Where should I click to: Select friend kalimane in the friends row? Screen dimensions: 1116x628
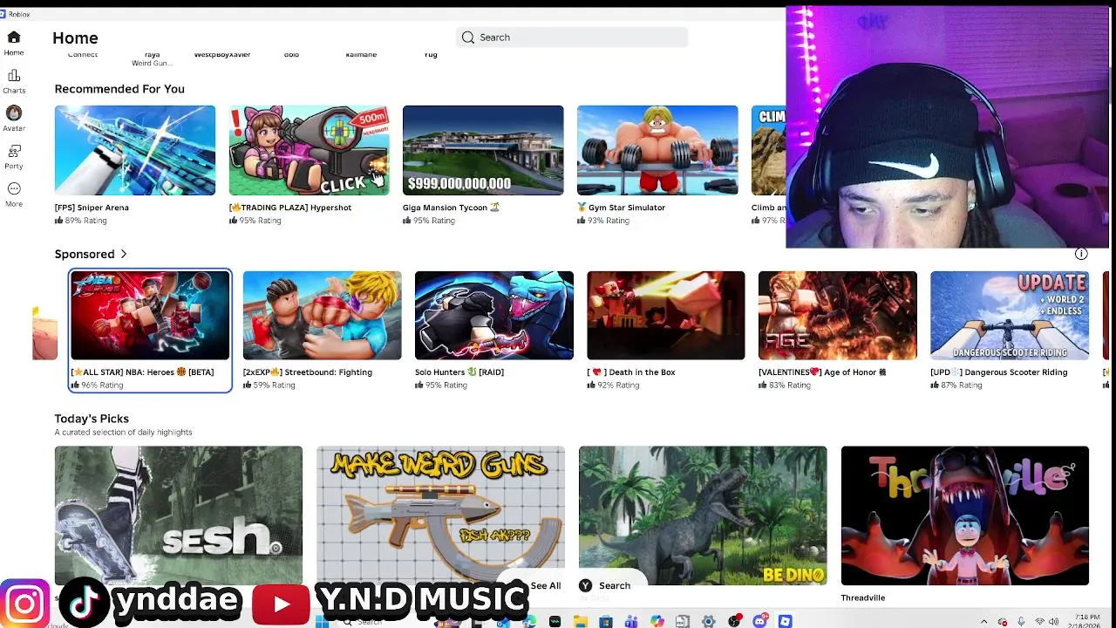[x=361, y=55]
